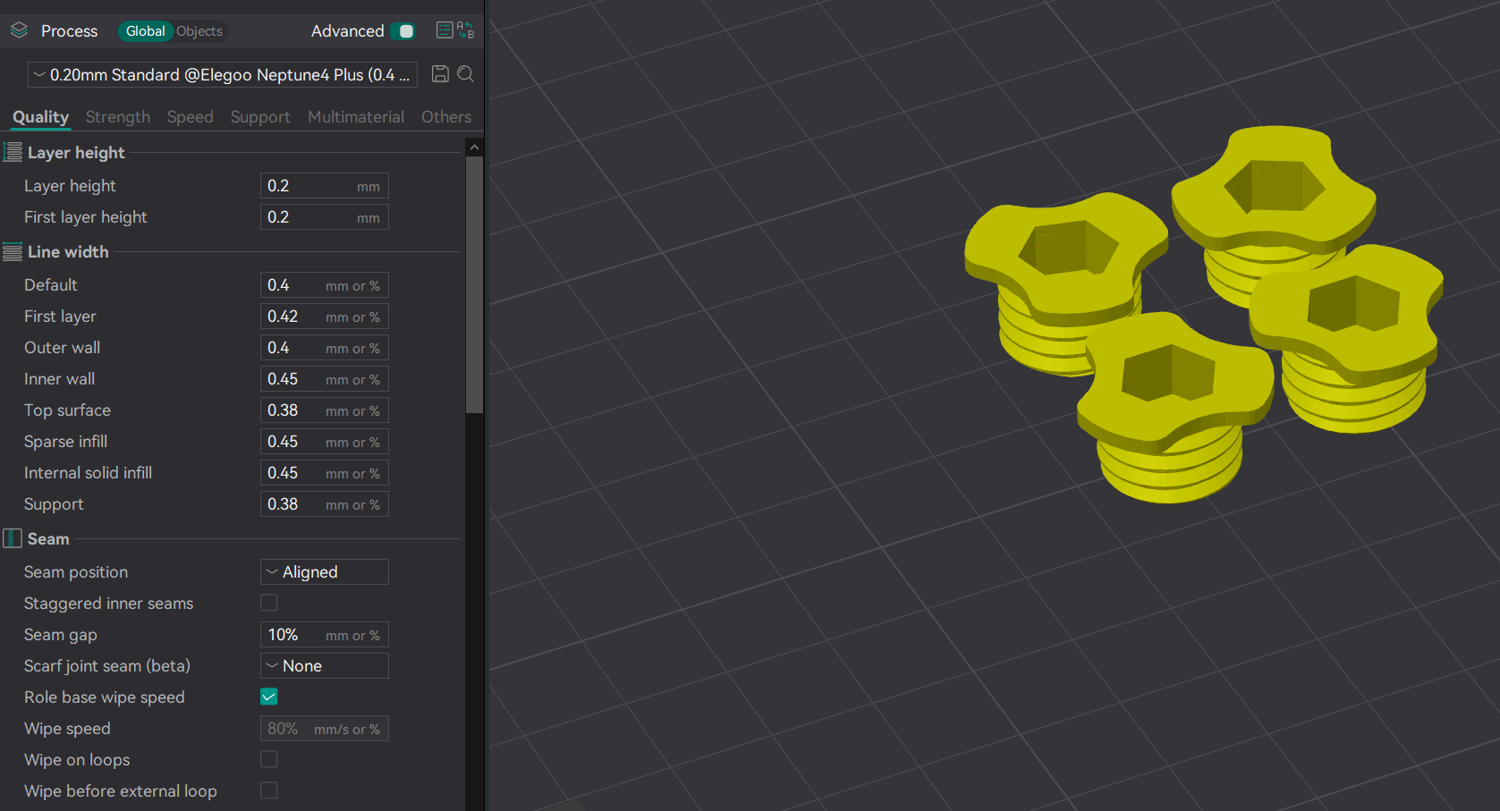The height and width of the screenshot is (811, 1500).
Task: Click the Seam section icon
Action: pos(12,537)
